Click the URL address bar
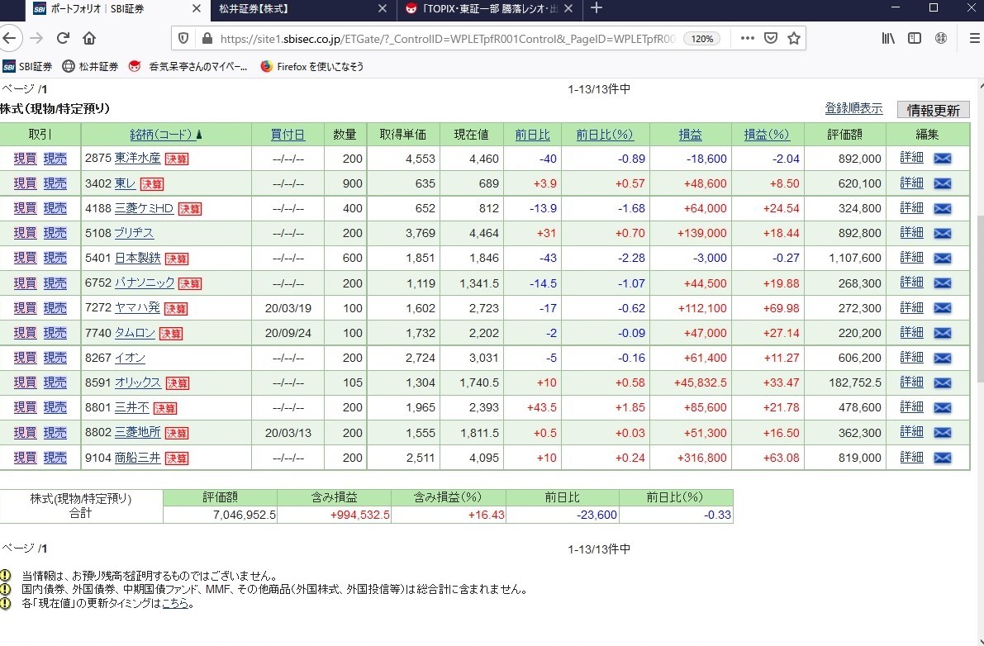Screen dimensions: 984x646 [x=446, y=38]
